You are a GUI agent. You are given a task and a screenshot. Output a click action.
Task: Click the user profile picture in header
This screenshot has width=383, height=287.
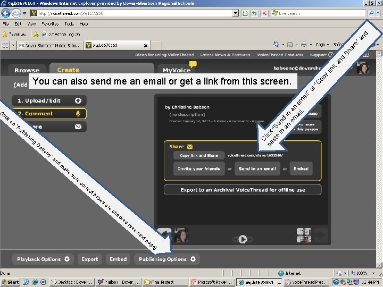pyautogui.click(x=362, y=68)
